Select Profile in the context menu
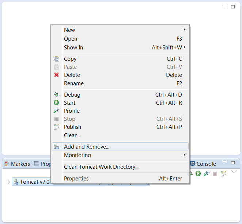 [72, 111]
